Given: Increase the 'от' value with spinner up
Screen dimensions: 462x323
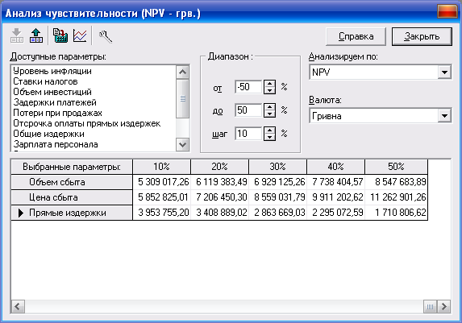Looking at the screenshot, I should point(269,84).
